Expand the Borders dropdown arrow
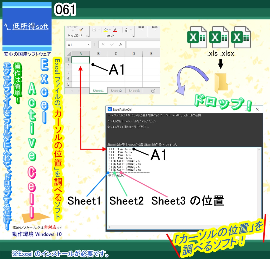This screenshot has width=270, height=259. (x=98, y=29)
